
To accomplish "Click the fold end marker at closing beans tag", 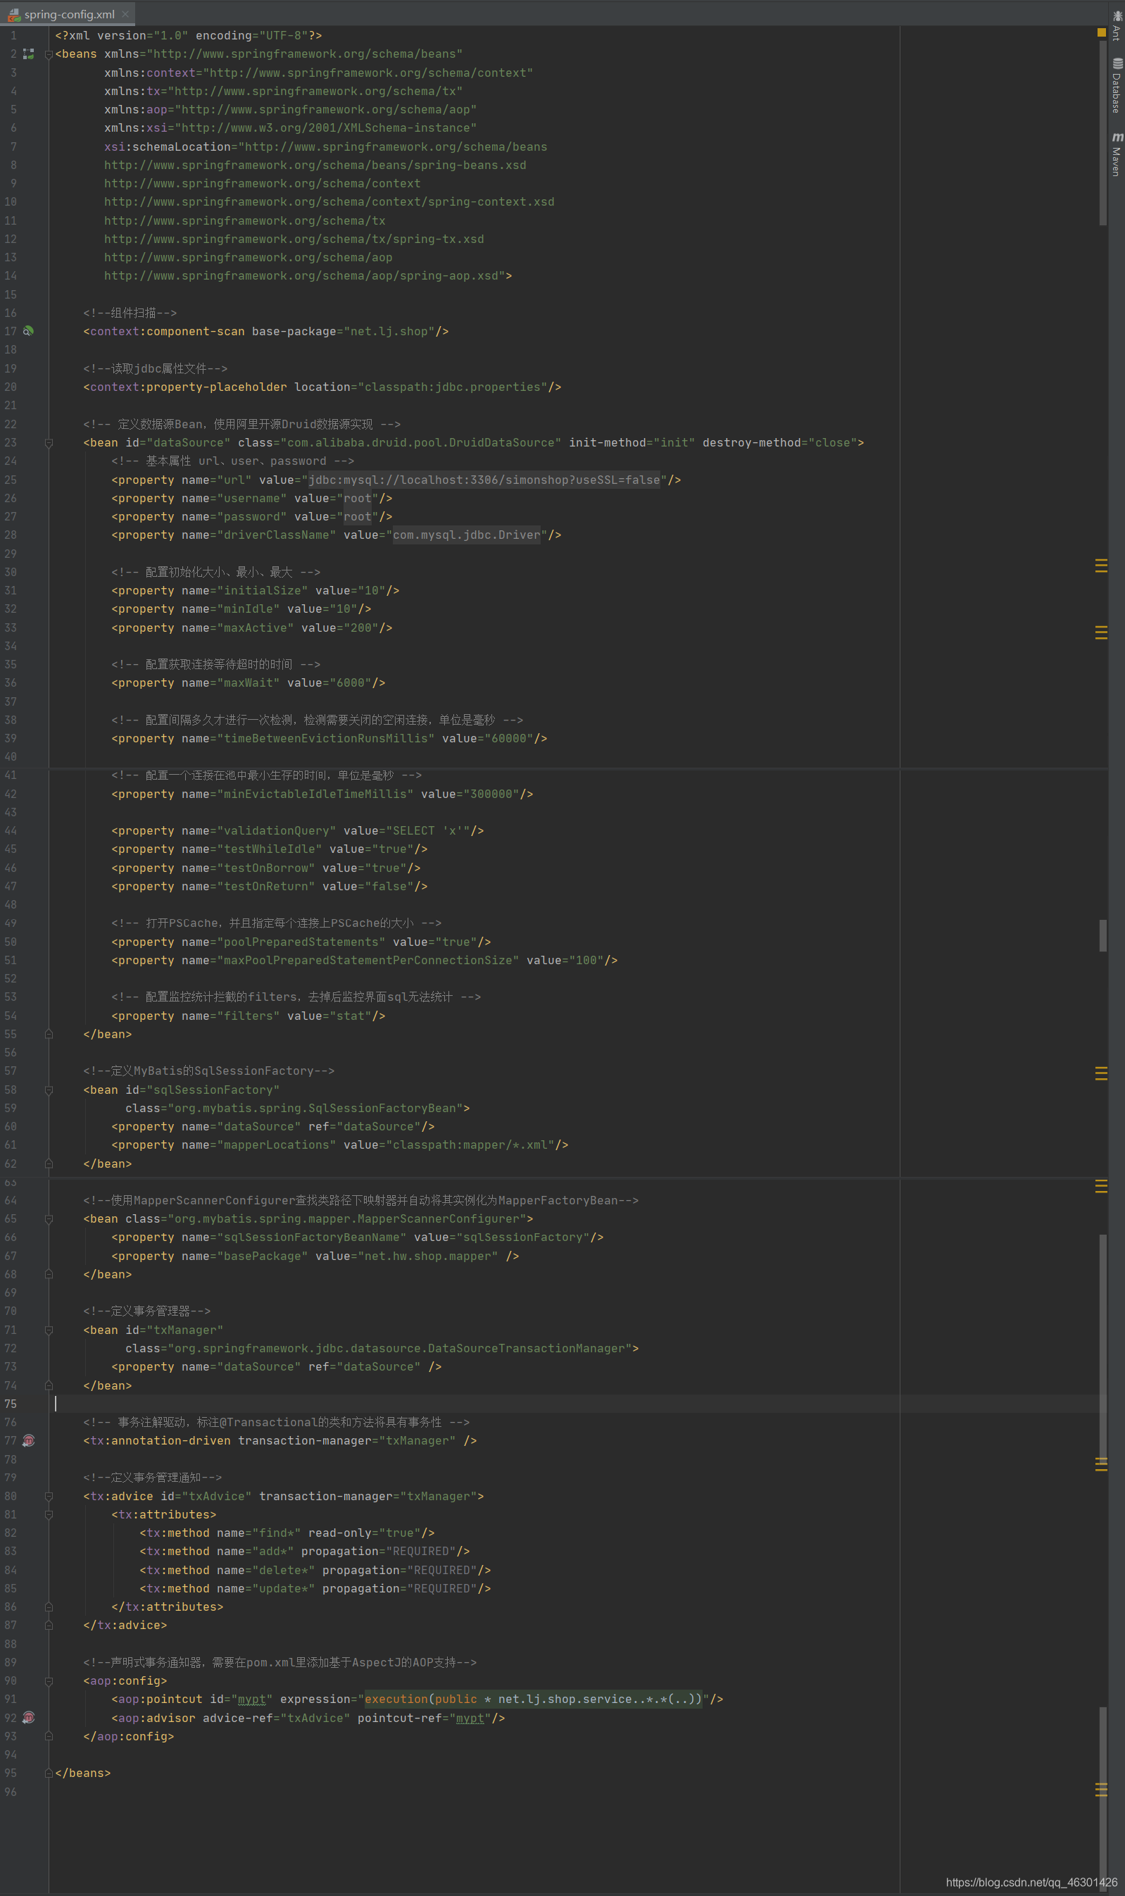I will [x=49, y=1774].
